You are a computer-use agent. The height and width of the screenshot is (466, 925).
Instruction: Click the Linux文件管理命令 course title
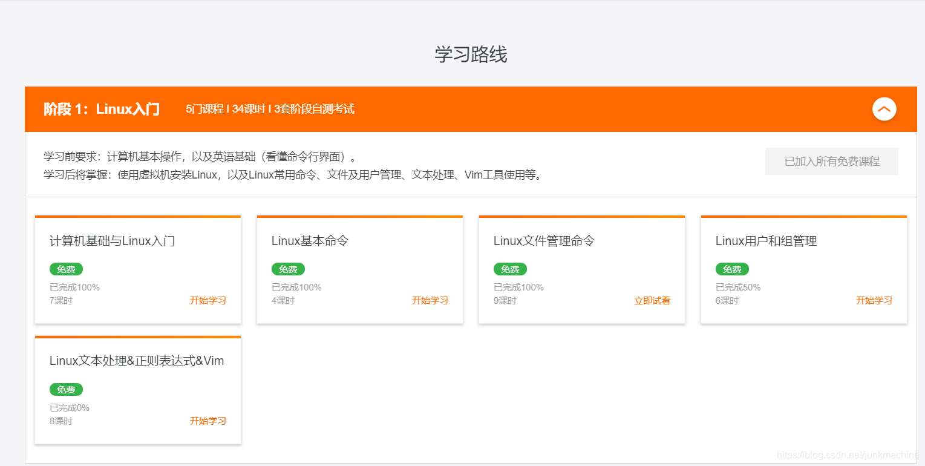(x=543, y=240)
